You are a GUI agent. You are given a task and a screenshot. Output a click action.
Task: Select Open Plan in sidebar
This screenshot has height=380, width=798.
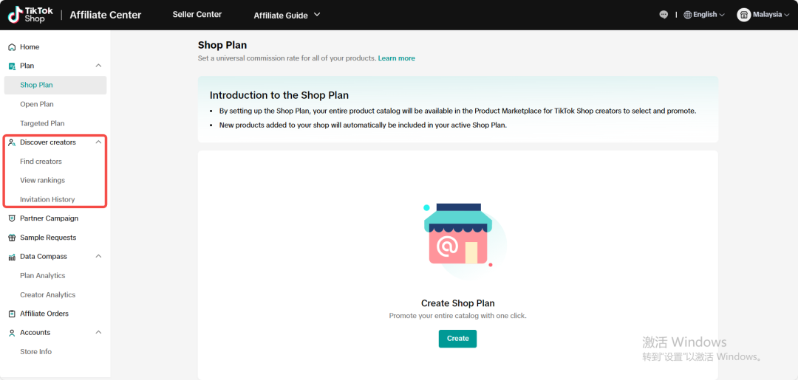[37, 104]
